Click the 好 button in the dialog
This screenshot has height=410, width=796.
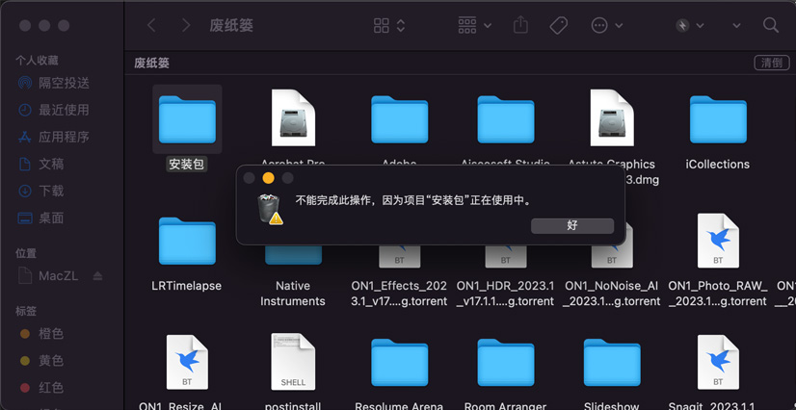tap(571, 225)
